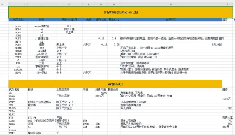Select column K header
Viewport: 235px width, 135px height.
pyautogui.click(x=69, y=5)
